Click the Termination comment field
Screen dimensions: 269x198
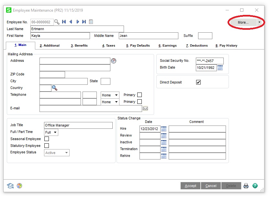coord(197,149)
